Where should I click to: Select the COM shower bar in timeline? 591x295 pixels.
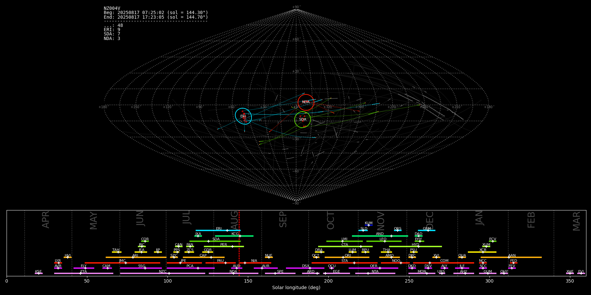tap(444, 263)
